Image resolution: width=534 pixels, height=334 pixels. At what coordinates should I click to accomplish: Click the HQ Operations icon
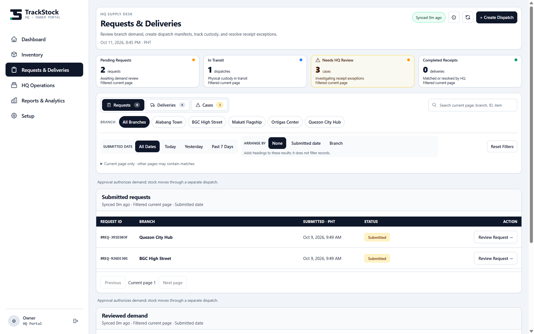[x=14, y=85]
